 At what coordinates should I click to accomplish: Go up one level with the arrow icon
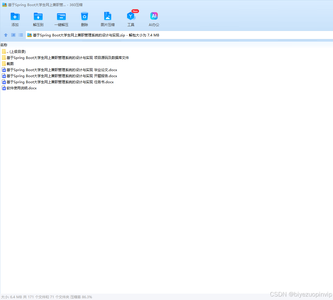[6, 35]
